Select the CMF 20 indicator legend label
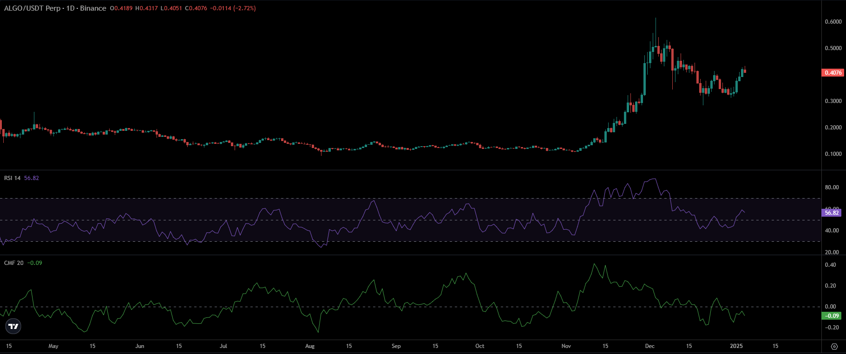The width and height of the screenshot is (846, 354). click(x=14, y=263)
